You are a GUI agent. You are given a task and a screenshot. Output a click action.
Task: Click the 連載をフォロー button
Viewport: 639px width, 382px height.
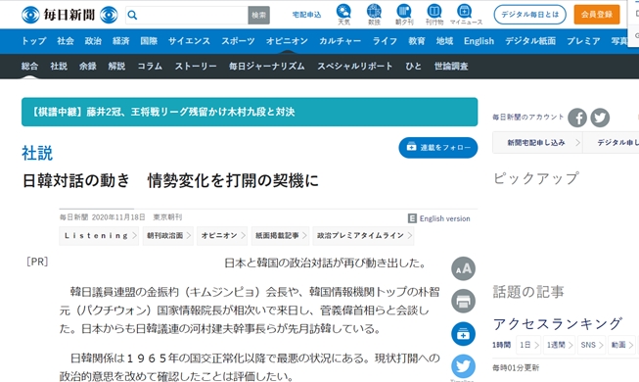[x=438, y=147]
